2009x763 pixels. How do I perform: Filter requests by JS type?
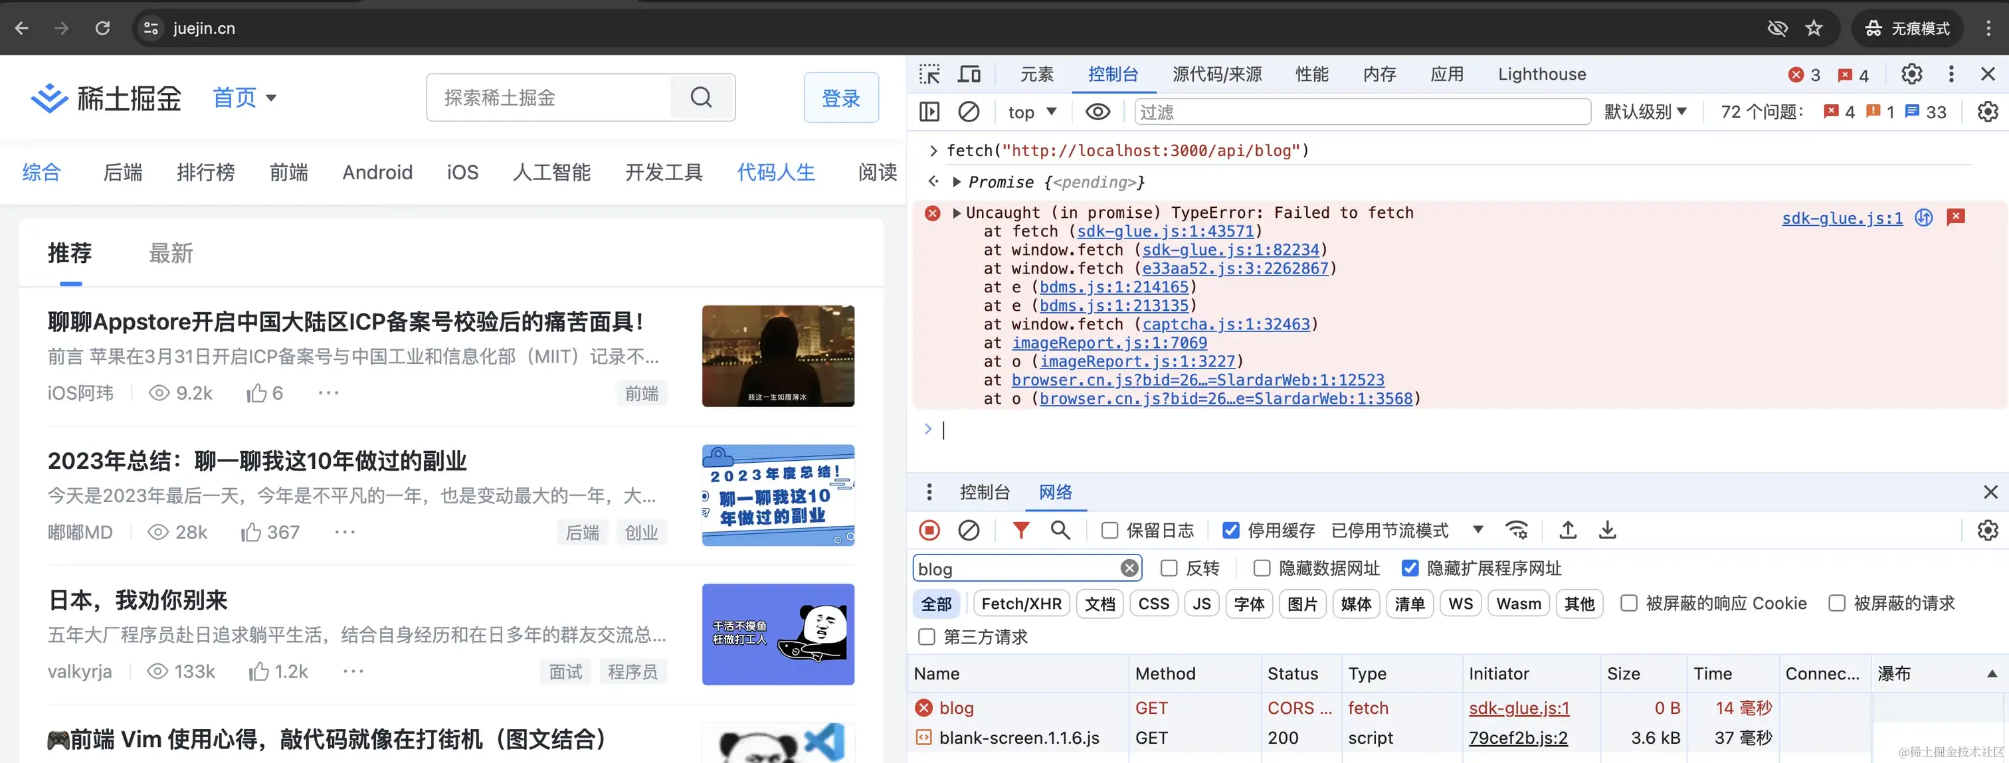(1202, 603)
